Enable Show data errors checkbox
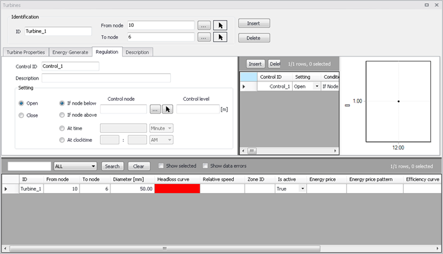This screenshot has width=443, height=254. [x=205, y=165]
